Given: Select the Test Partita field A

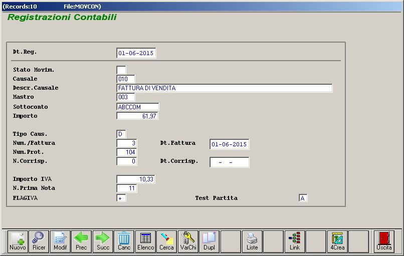Looking at the screenshot, I should pos(303,198).
